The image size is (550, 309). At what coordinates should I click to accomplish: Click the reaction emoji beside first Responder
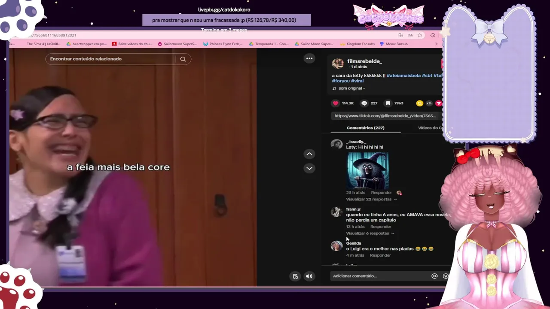399,193
